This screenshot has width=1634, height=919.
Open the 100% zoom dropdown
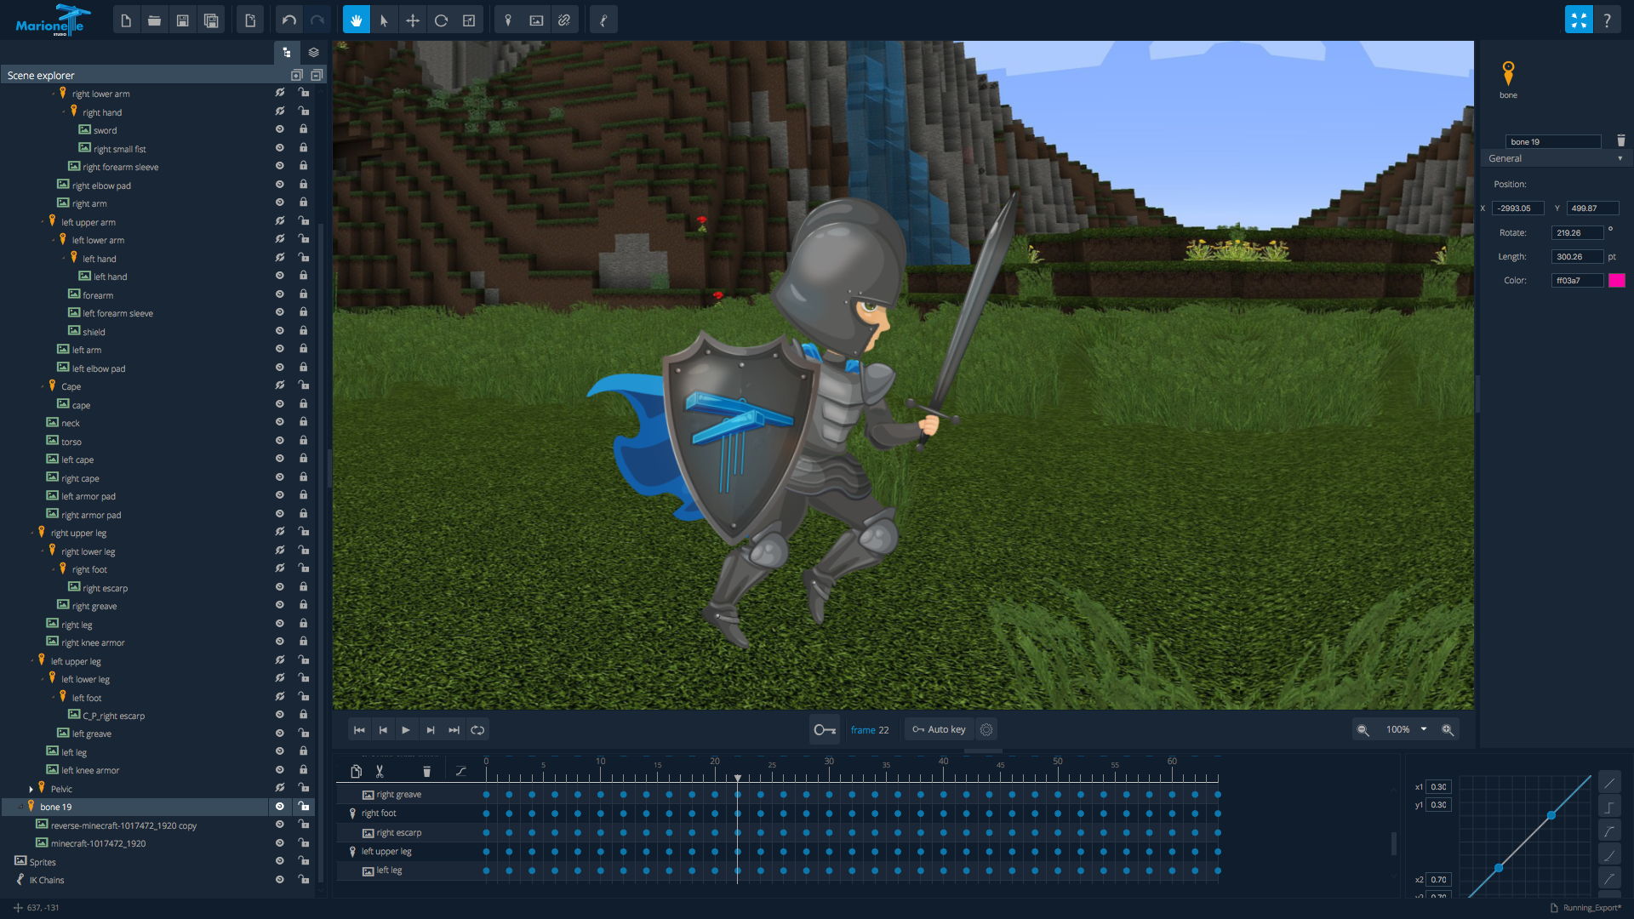tap(1423, 729)
